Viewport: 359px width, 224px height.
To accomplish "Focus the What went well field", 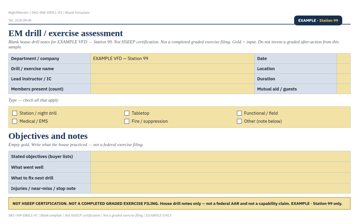I will [220, 167].
